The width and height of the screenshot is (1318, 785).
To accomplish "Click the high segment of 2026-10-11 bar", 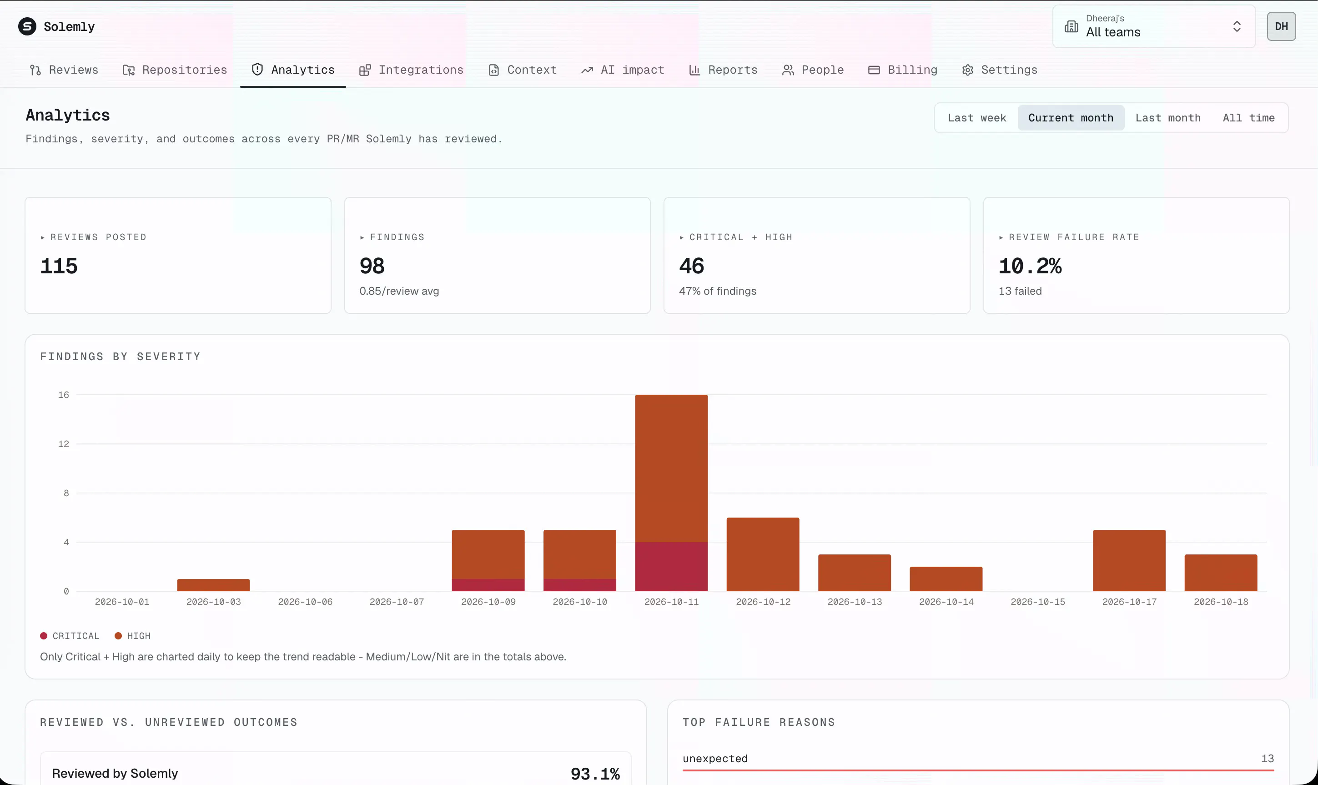I will 671,468.
